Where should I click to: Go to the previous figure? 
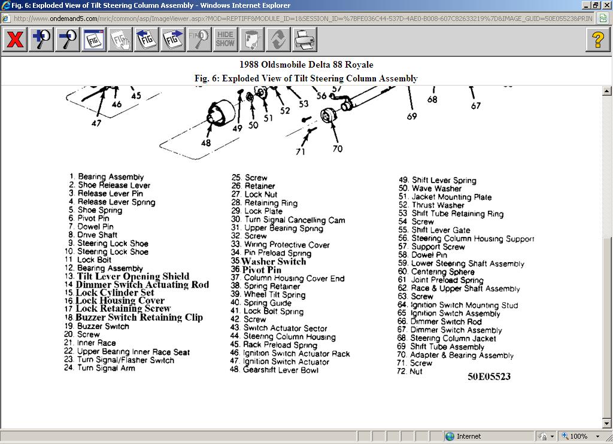(146, 39)
